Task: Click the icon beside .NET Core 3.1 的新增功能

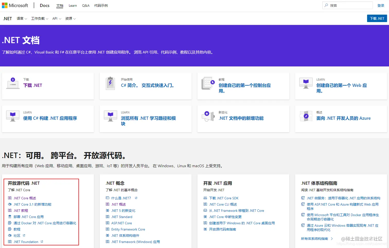Action: [x=10, y=204]
